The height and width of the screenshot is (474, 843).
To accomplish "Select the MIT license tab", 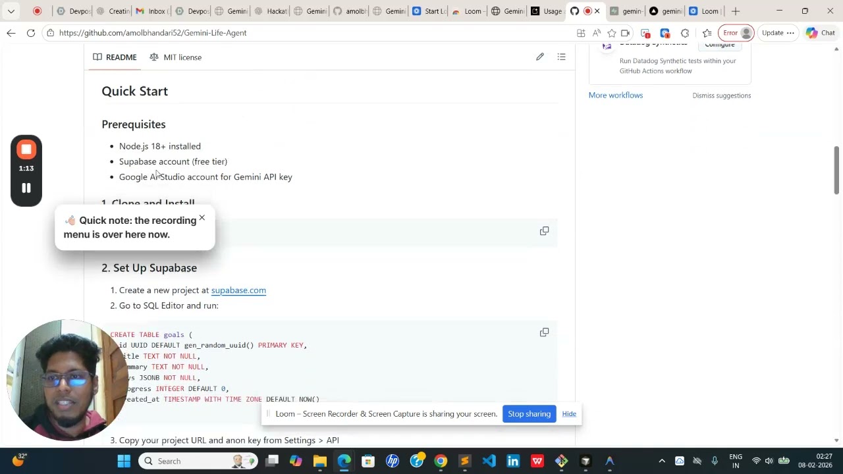I will (x=175, y=57).
